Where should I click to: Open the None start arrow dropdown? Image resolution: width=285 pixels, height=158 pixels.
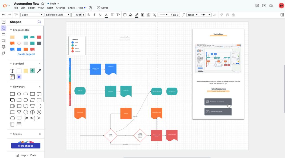tap(192, 15)
